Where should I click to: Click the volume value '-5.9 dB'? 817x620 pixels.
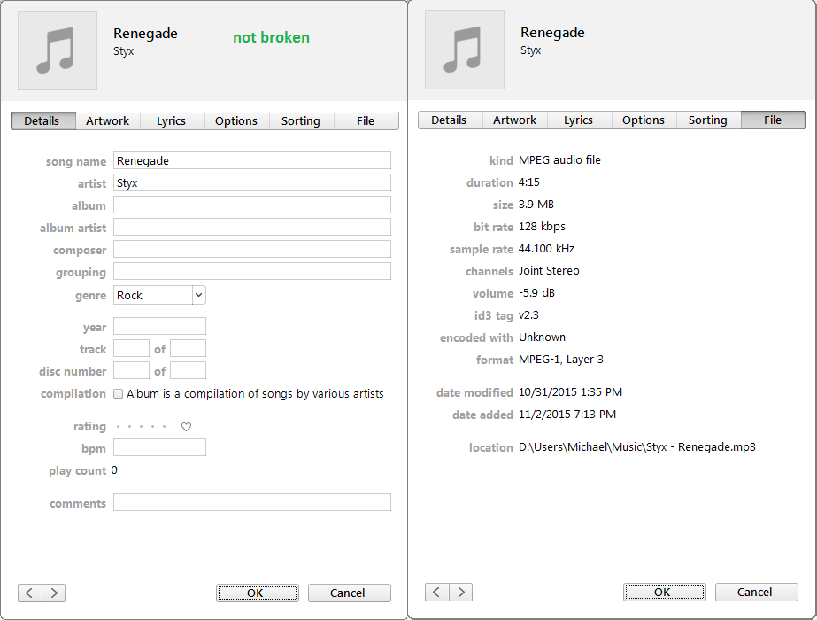coord(536,293)
